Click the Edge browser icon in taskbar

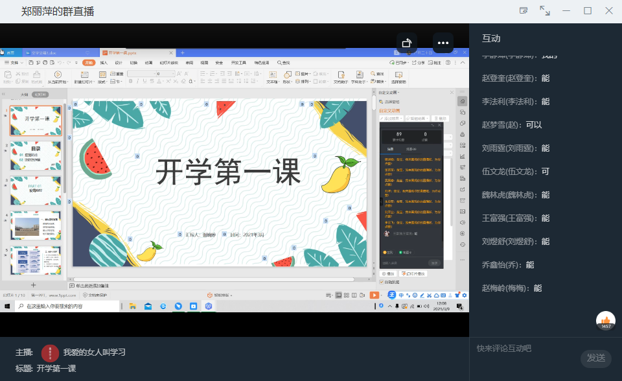[163, 305]
